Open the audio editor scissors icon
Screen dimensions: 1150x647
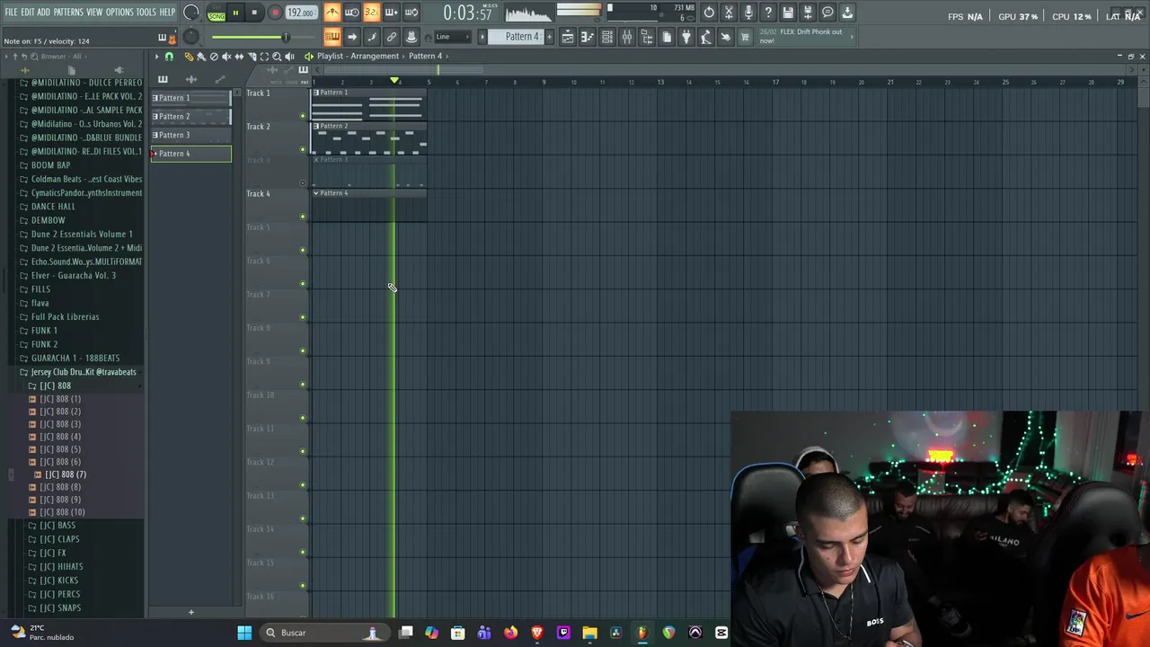pyautogui.click(x=729, y=13)
